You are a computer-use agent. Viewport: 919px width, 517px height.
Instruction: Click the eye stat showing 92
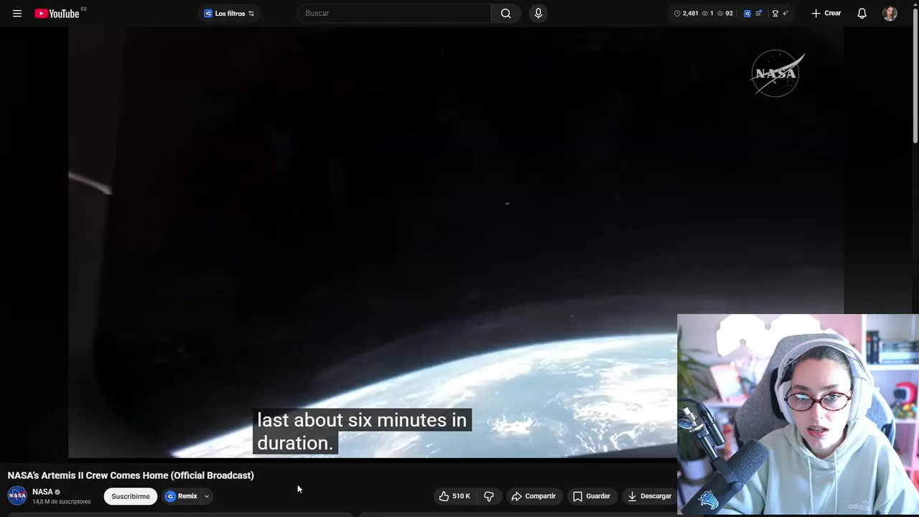725,14
